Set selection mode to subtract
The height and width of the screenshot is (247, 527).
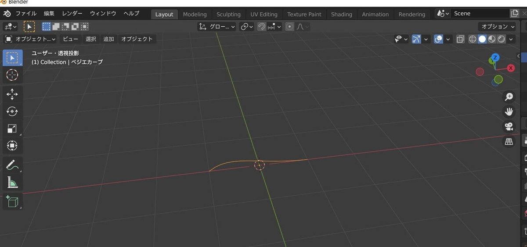[65, 27]
